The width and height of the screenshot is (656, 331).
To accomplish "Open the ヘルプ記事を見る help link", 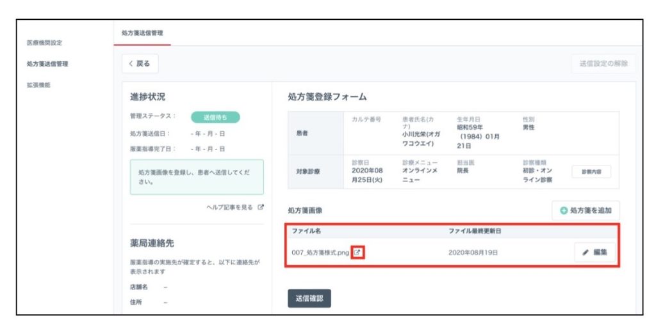I will [x=230, y=208].
